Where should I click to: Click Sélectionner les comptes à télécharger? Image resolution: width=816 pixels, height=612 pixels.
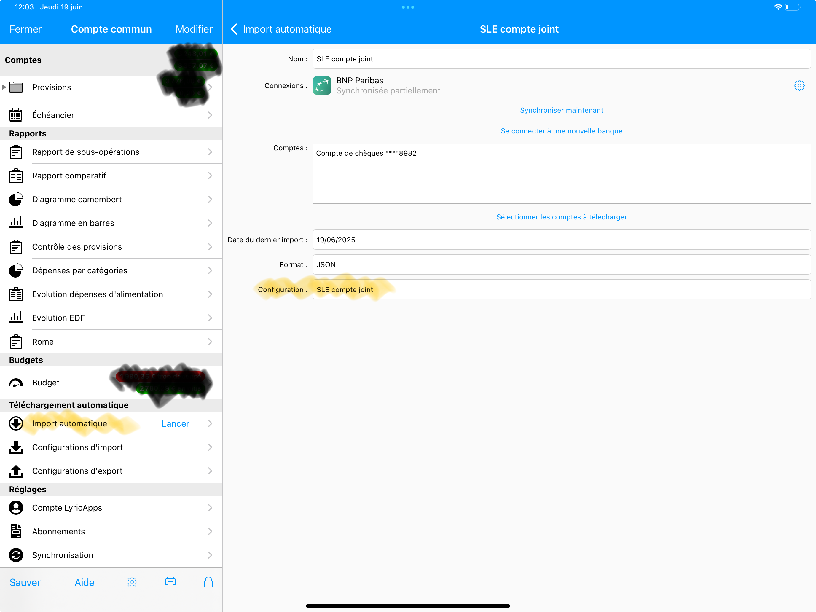pos(562,217)
